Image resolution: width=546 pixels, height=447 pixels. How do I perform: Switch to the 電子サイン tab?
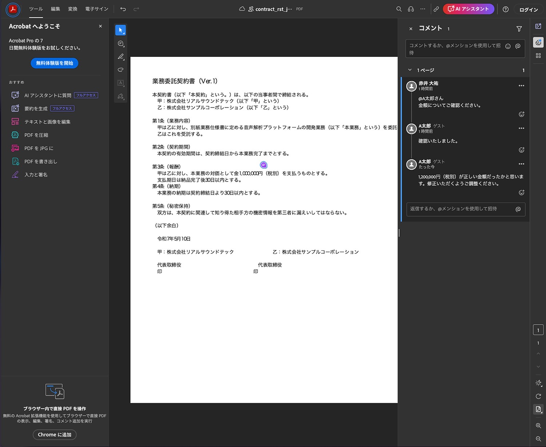pos(96,9)
